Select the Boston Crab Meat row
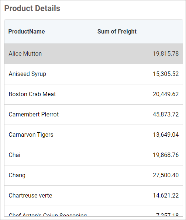This screenshot has height=220, width=186. pyautogui.click(x=94, y=94)
